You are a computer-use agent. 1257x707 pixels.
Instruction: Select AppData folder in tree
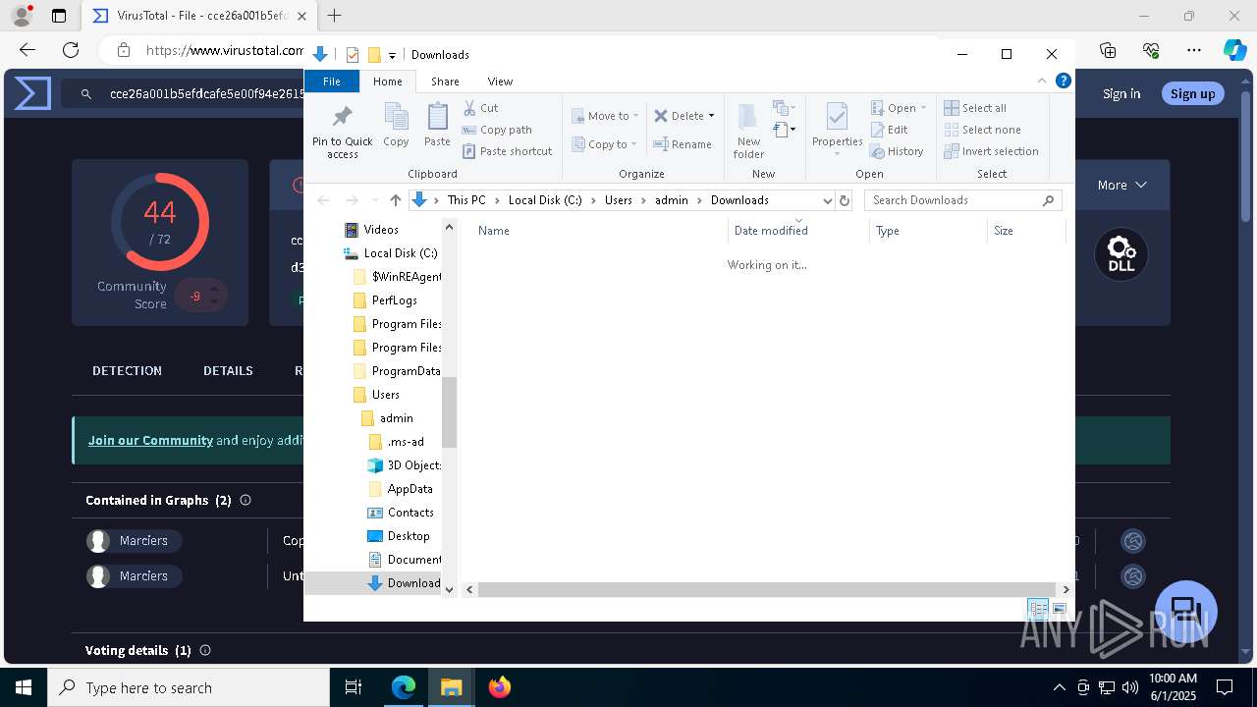[x=410, y=489]
